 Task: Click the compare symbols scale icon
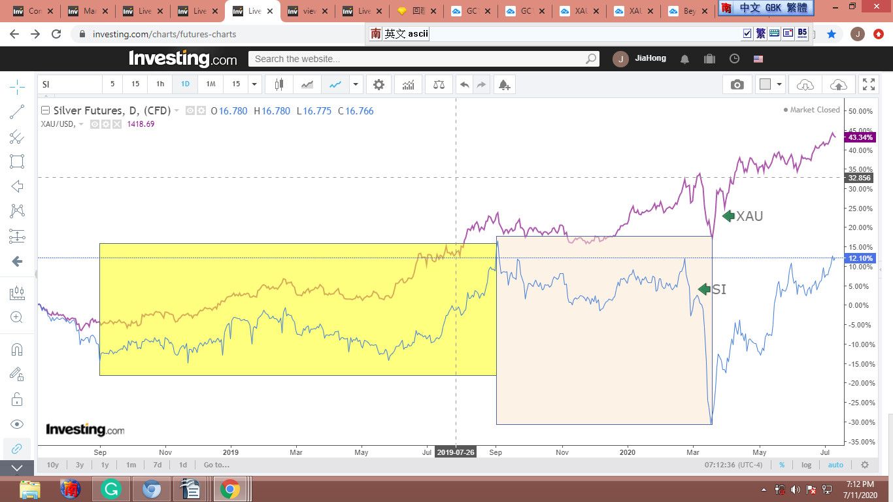[438, 84]
